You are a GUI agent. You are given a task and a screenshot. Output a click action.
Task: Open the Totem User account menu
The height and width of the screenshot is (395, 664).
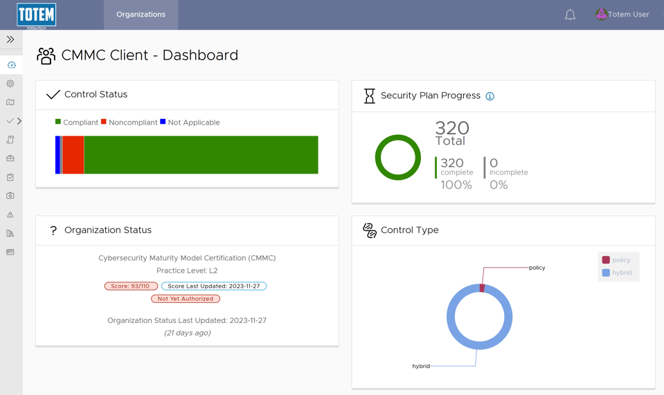coord(628,15)
